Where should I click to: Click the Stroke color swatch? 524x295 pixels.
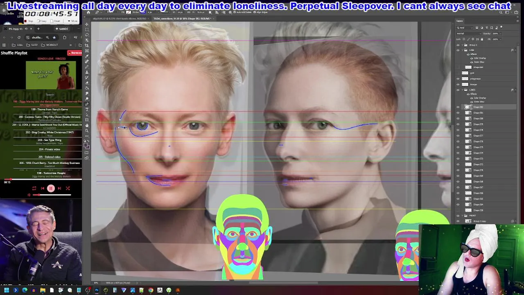143,12
